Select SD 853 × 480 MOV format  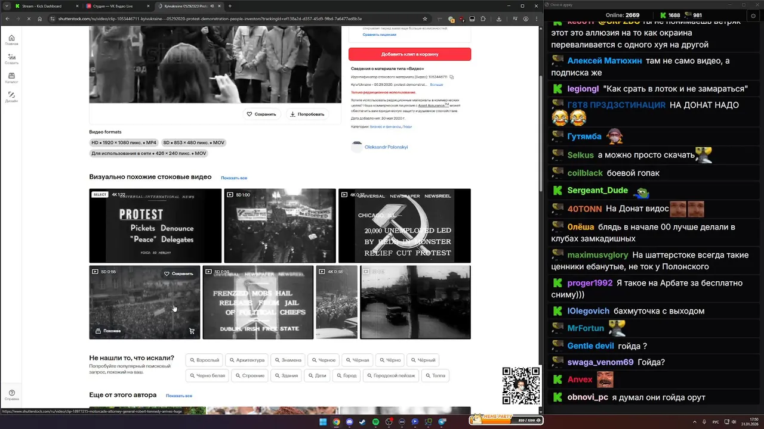(x=194, y=143)
